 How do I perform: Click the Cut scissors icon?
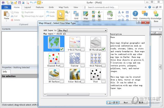pos(12,16)
